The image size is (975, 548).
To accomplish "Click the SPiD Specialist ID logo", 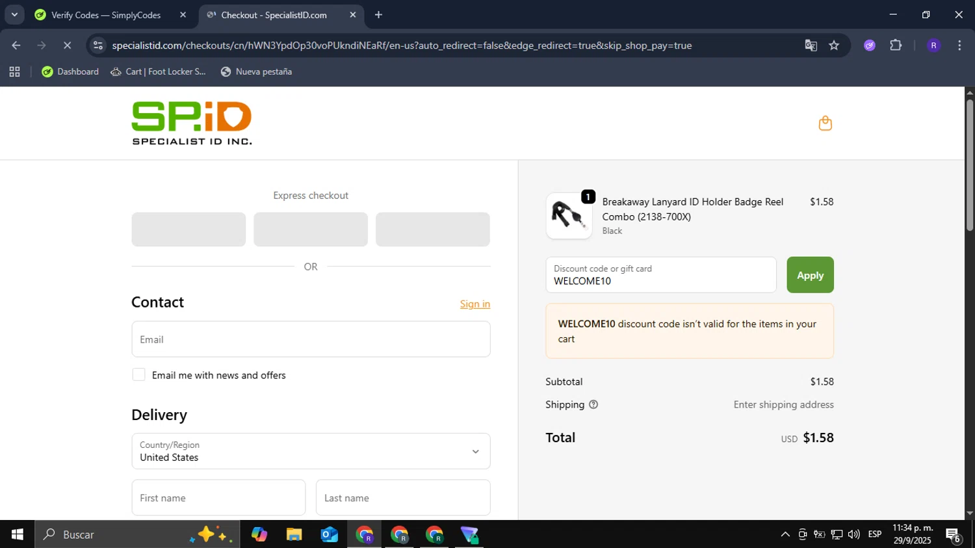I will [x=192, y=123].
